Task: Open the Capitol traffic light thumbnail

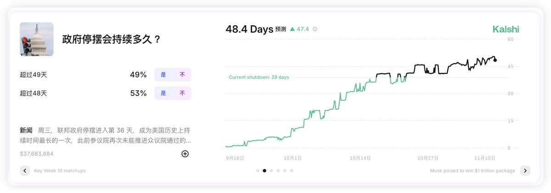Action: 37,39
